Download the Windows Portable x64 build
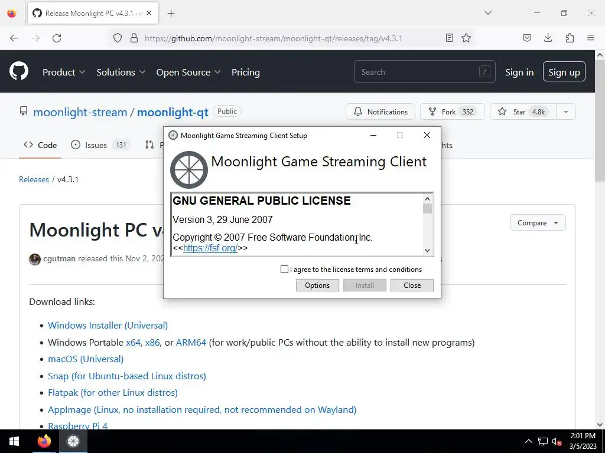The width and height of the screenshot is (605, 453). pyautogui.click(x=133, y=343)
